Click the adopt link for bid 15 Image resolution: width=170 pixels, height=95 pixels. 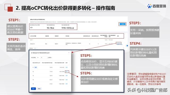[67, 84]
